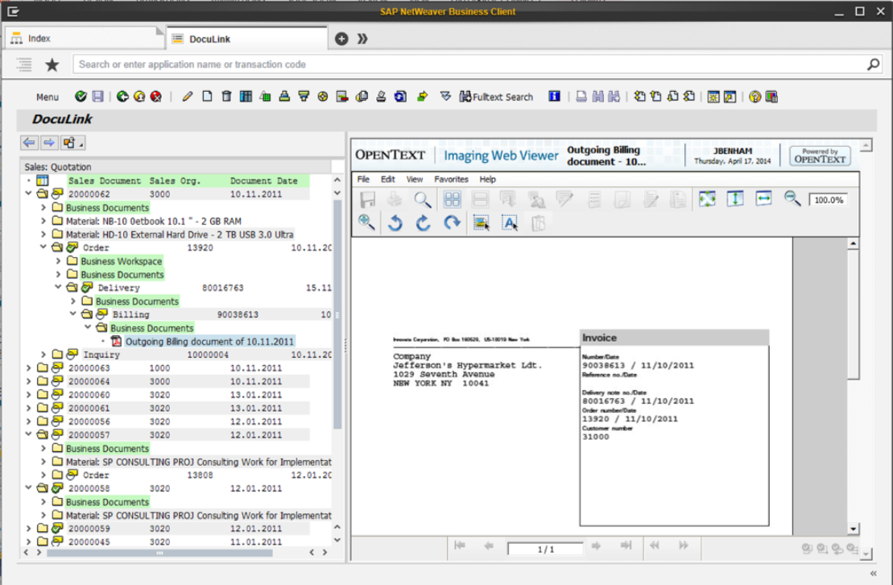
Task: Expand sales document 20000063 node
Action: [29, 368]
